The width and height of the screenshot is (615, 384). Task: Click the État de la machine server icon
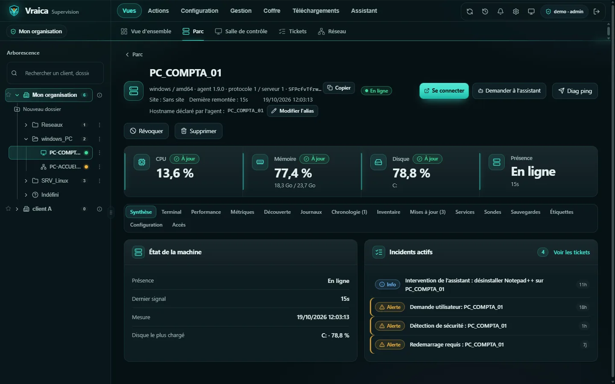point(138,252)
